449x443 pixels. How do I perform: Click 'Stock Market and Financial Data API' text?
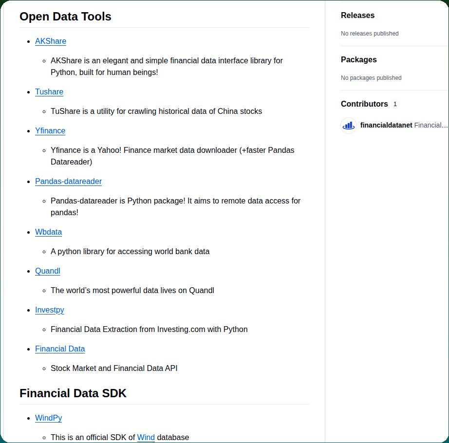114,369
